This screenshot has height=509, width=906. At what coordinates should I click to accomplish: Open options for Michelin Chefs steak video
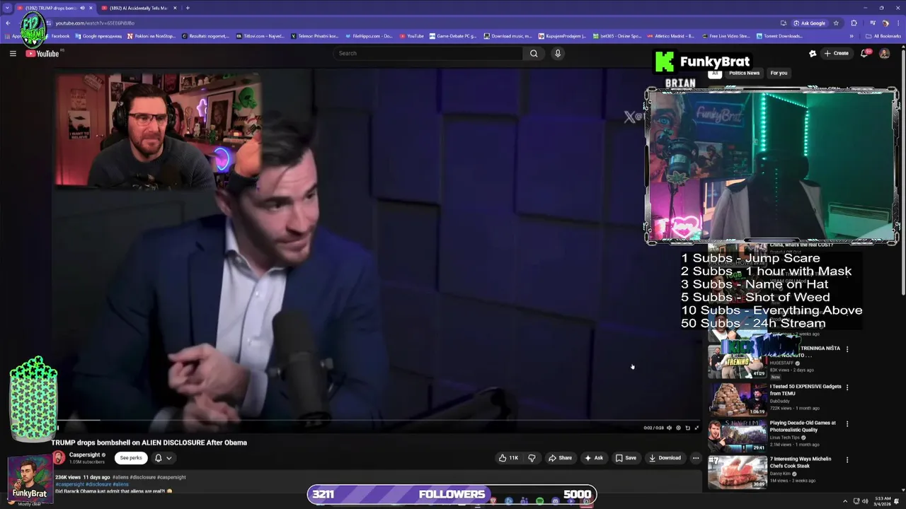coord(847,460)
